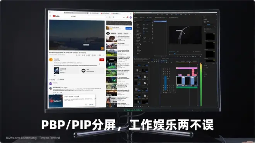
Task: Click the play/stop button in Program monitor
Action: click(185, 56)
